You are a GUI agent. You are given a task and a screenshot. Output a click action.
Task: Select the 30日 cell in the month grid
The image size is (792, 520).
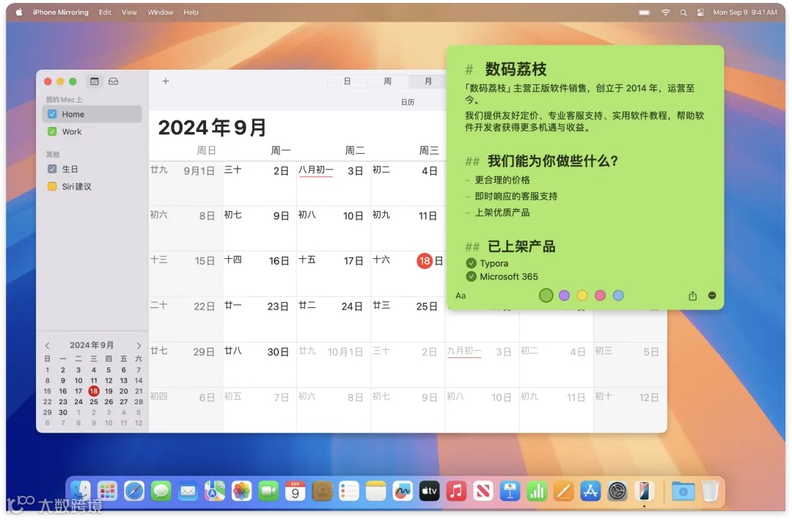pos(260,365)
